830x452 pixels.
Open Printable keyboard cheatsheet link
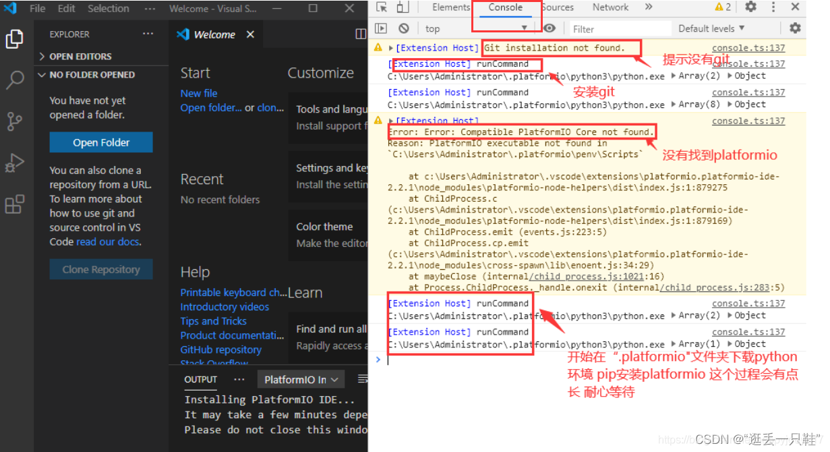(234, 292)
